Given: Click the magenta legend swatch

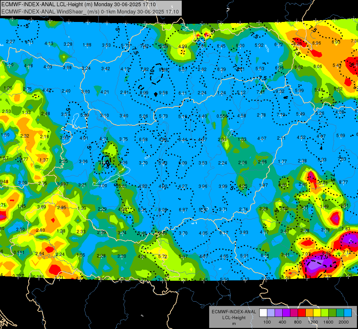Looking at the screenshot, I should point(294,313).
